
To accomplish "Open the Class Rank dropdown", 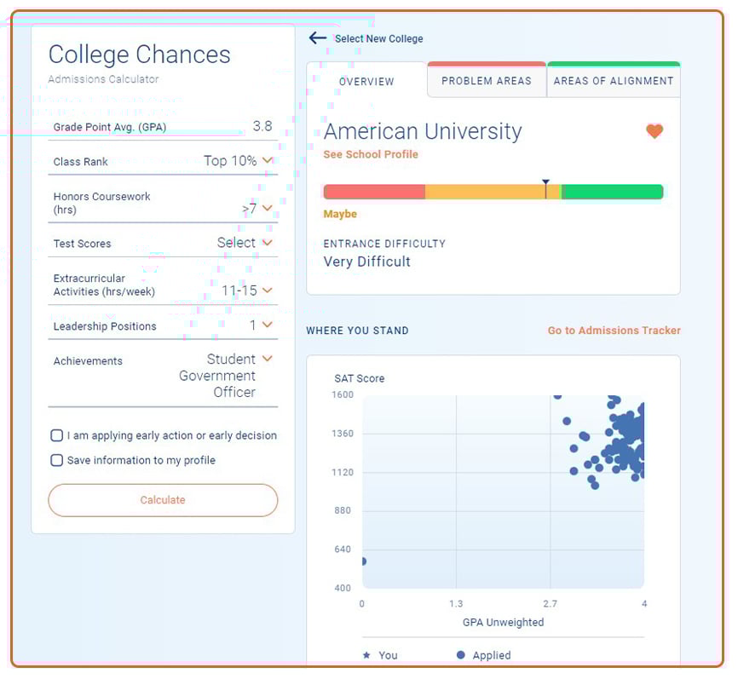I will (x=268, y=161).
